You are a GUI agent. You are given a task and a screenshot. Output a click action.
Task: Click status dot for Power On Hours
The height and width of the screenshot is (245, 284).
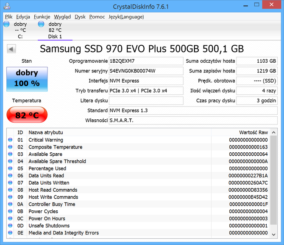coord(10,218)
